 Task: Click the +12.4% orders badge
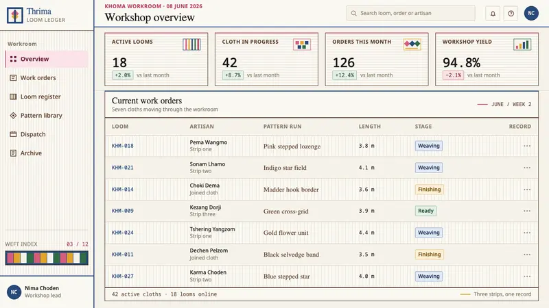pos(344,75)
